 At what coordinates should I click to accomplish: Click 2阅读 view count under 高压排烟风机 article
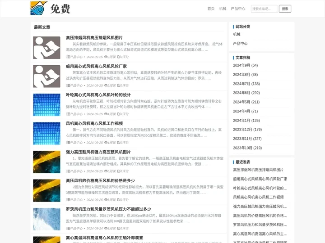point(110,57)
